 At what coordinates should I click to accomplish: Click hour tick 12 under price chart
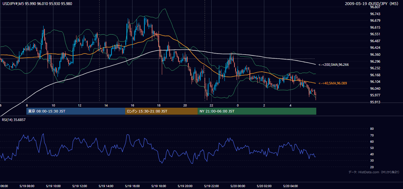[x=79, y=106]
